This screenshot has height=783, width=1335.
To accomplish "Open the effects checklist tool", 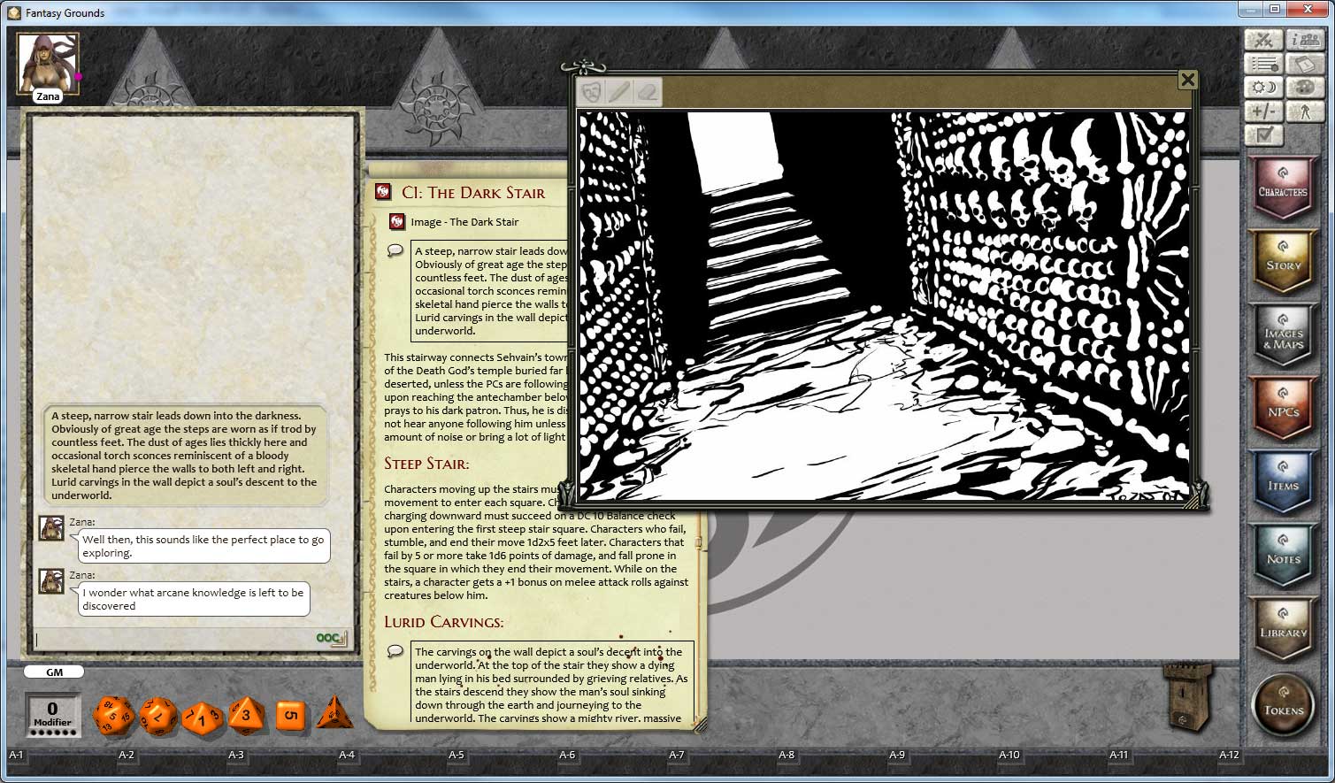I will [x=1264, y=134].
